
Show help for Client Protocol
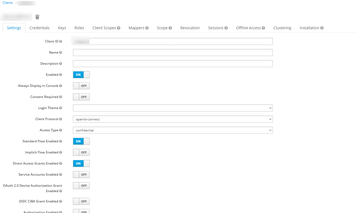(61, 119)
